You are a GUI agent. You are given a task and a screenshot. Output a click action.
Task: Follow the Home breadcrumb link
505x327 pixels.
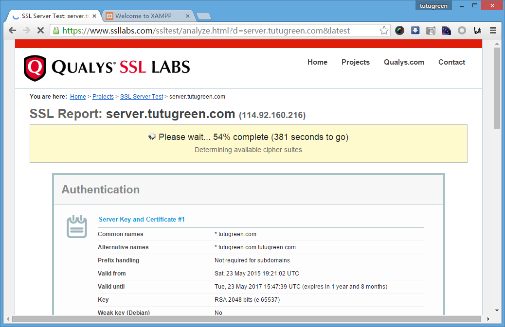78,97
